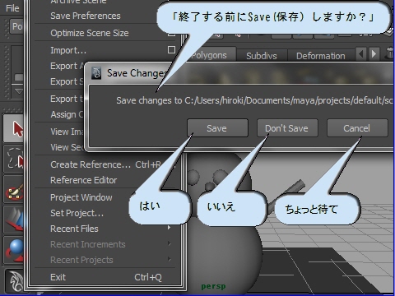395x296 pixels.
Task: Cancel the Save Changes dialog
Action: pyautogui.click(x=357, y=128)
